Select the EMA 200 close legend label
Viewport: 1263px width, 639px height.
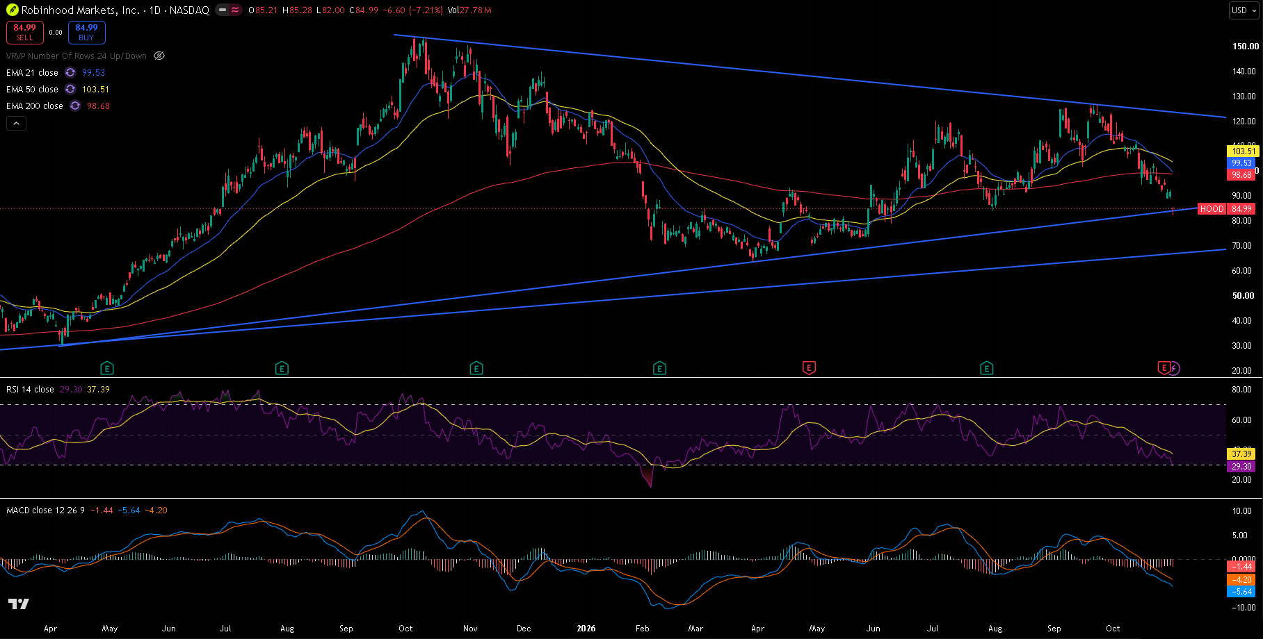point(35,106)
